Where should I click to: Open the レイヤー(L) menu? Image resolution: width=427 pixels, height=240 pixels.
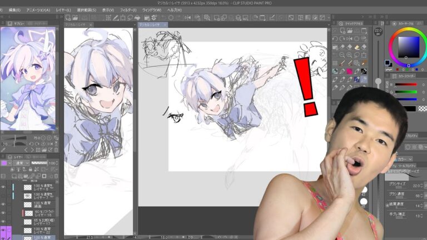pos(63,10)
